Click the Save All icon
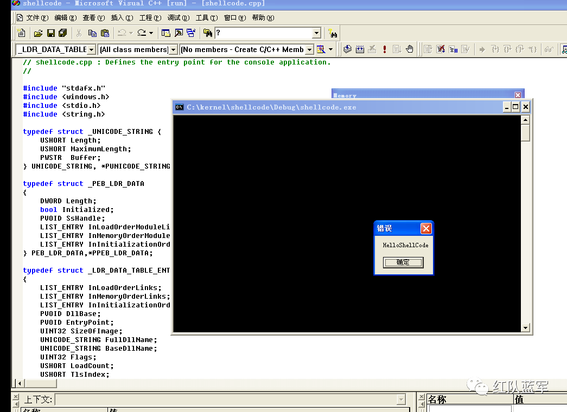Image resolution: width=567 pixels, height=412 pixels. click(x=63, y=33)
